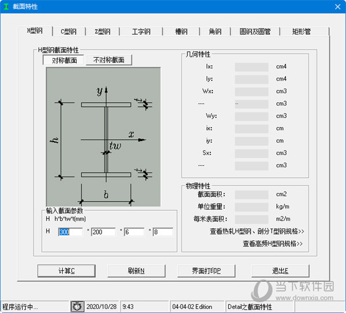
Task: Open 查看热轧H型钢、剖分T型钢规格 link
Action: click(257, 232)
